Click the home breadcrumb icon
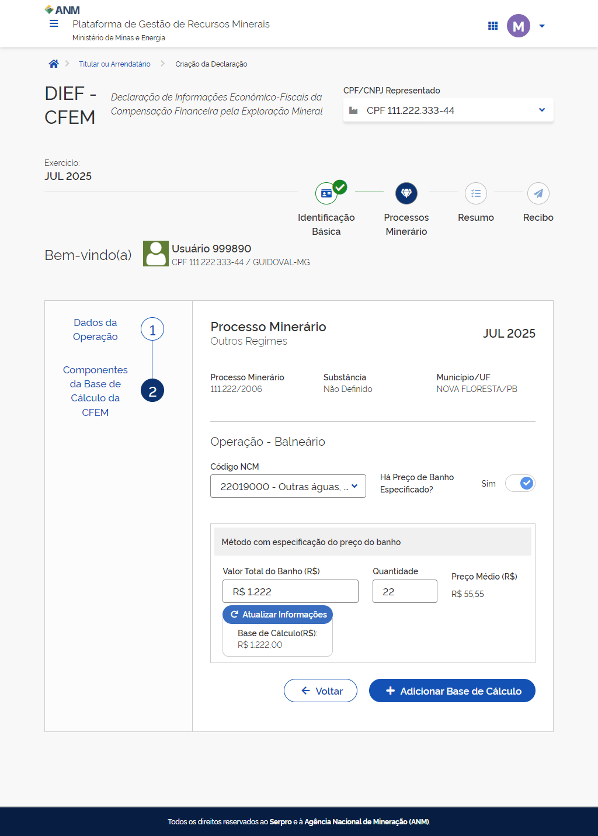 [54, 64]
